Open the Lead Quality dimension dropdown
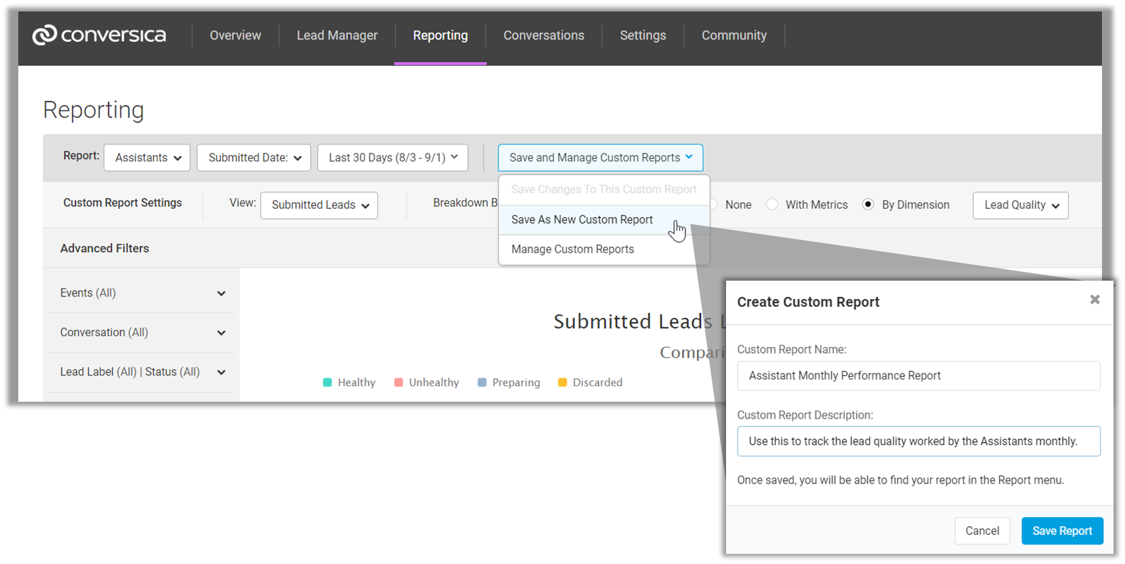Screen dimensions: 1125x564 tap(1021, 206)
